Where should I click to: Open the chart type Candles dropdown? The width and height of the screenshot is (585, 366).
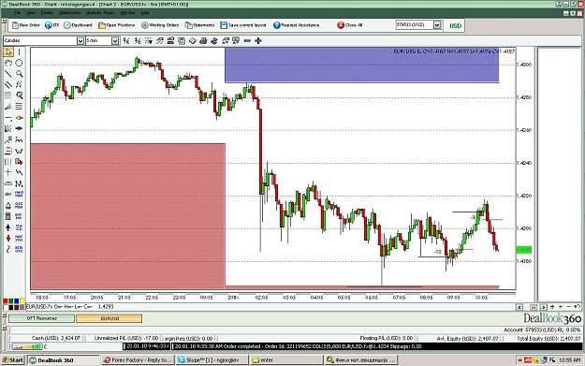tap(80, 40)
